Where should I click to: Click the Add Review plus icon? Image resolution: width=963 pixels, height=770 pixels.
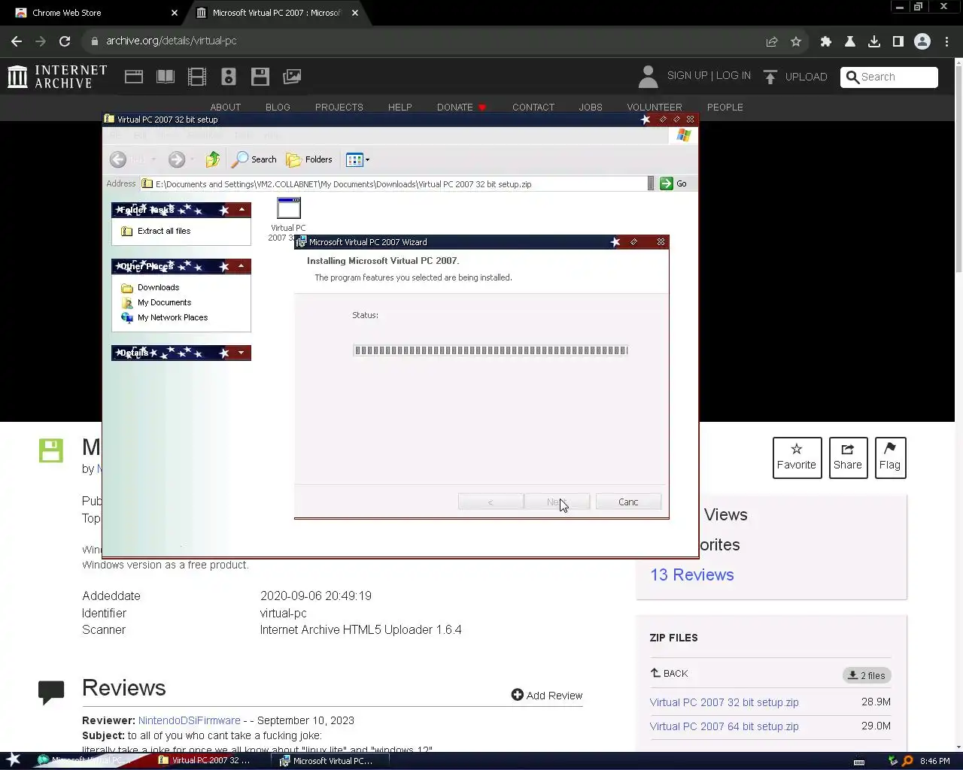click(x=517, y=695)
